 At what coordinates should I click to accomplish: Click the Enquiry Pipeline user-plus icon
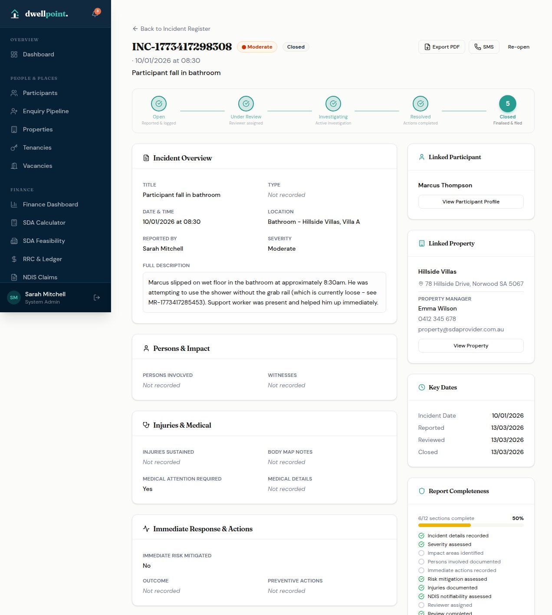pyautogui.click(x=14, y=111)
